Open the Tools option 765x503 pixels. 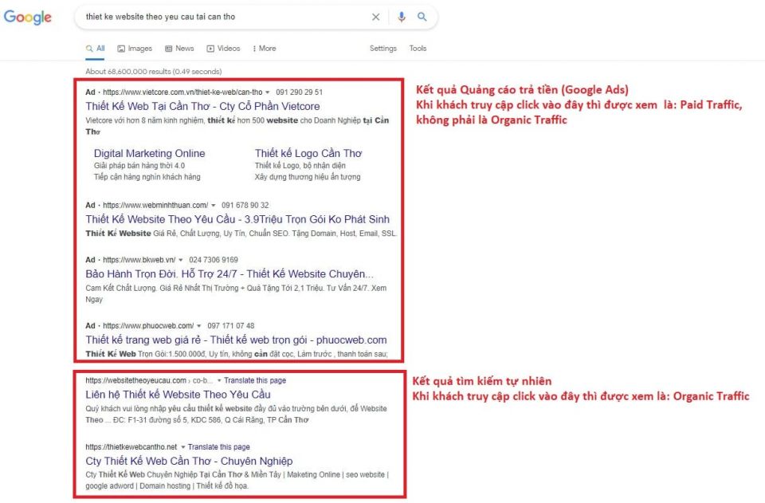(418, 49)
